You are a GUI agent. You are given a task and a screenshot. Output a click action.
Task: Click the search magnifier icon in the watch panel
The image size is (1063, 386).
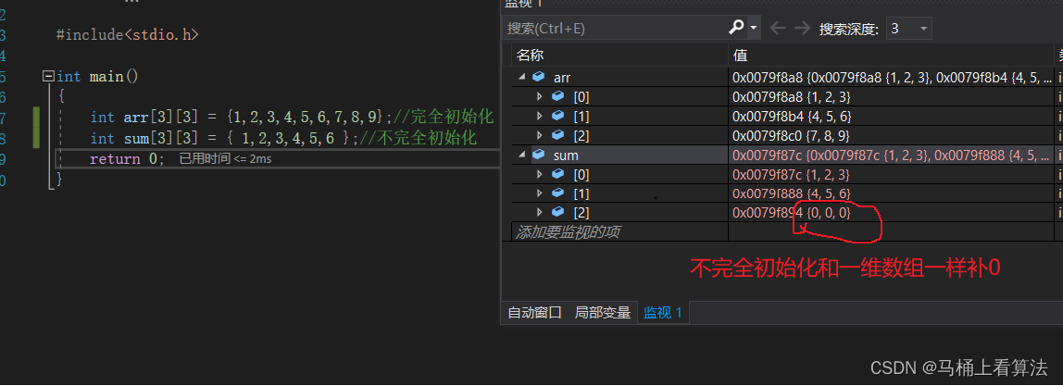pyautogui.click(x=738, y=28)
